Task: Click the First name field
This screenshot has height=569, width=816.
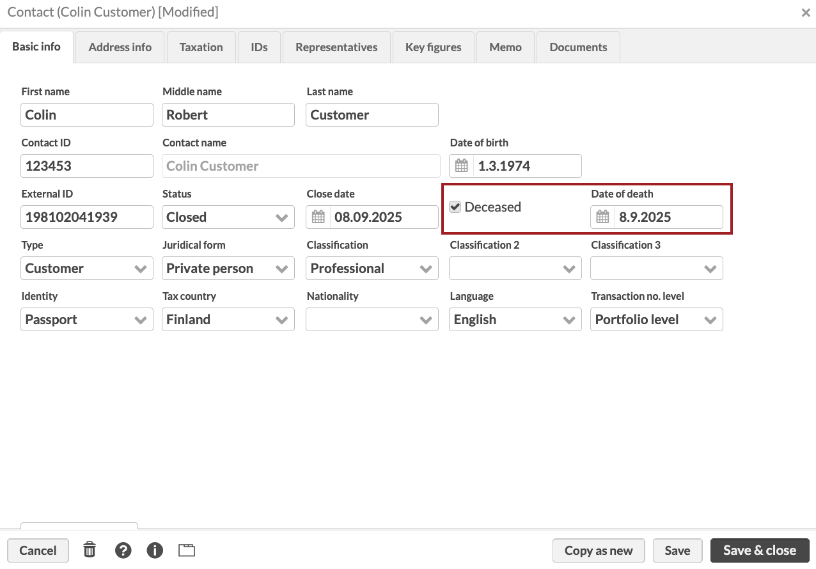Action: pyautogui.click(x=87, y=114)
